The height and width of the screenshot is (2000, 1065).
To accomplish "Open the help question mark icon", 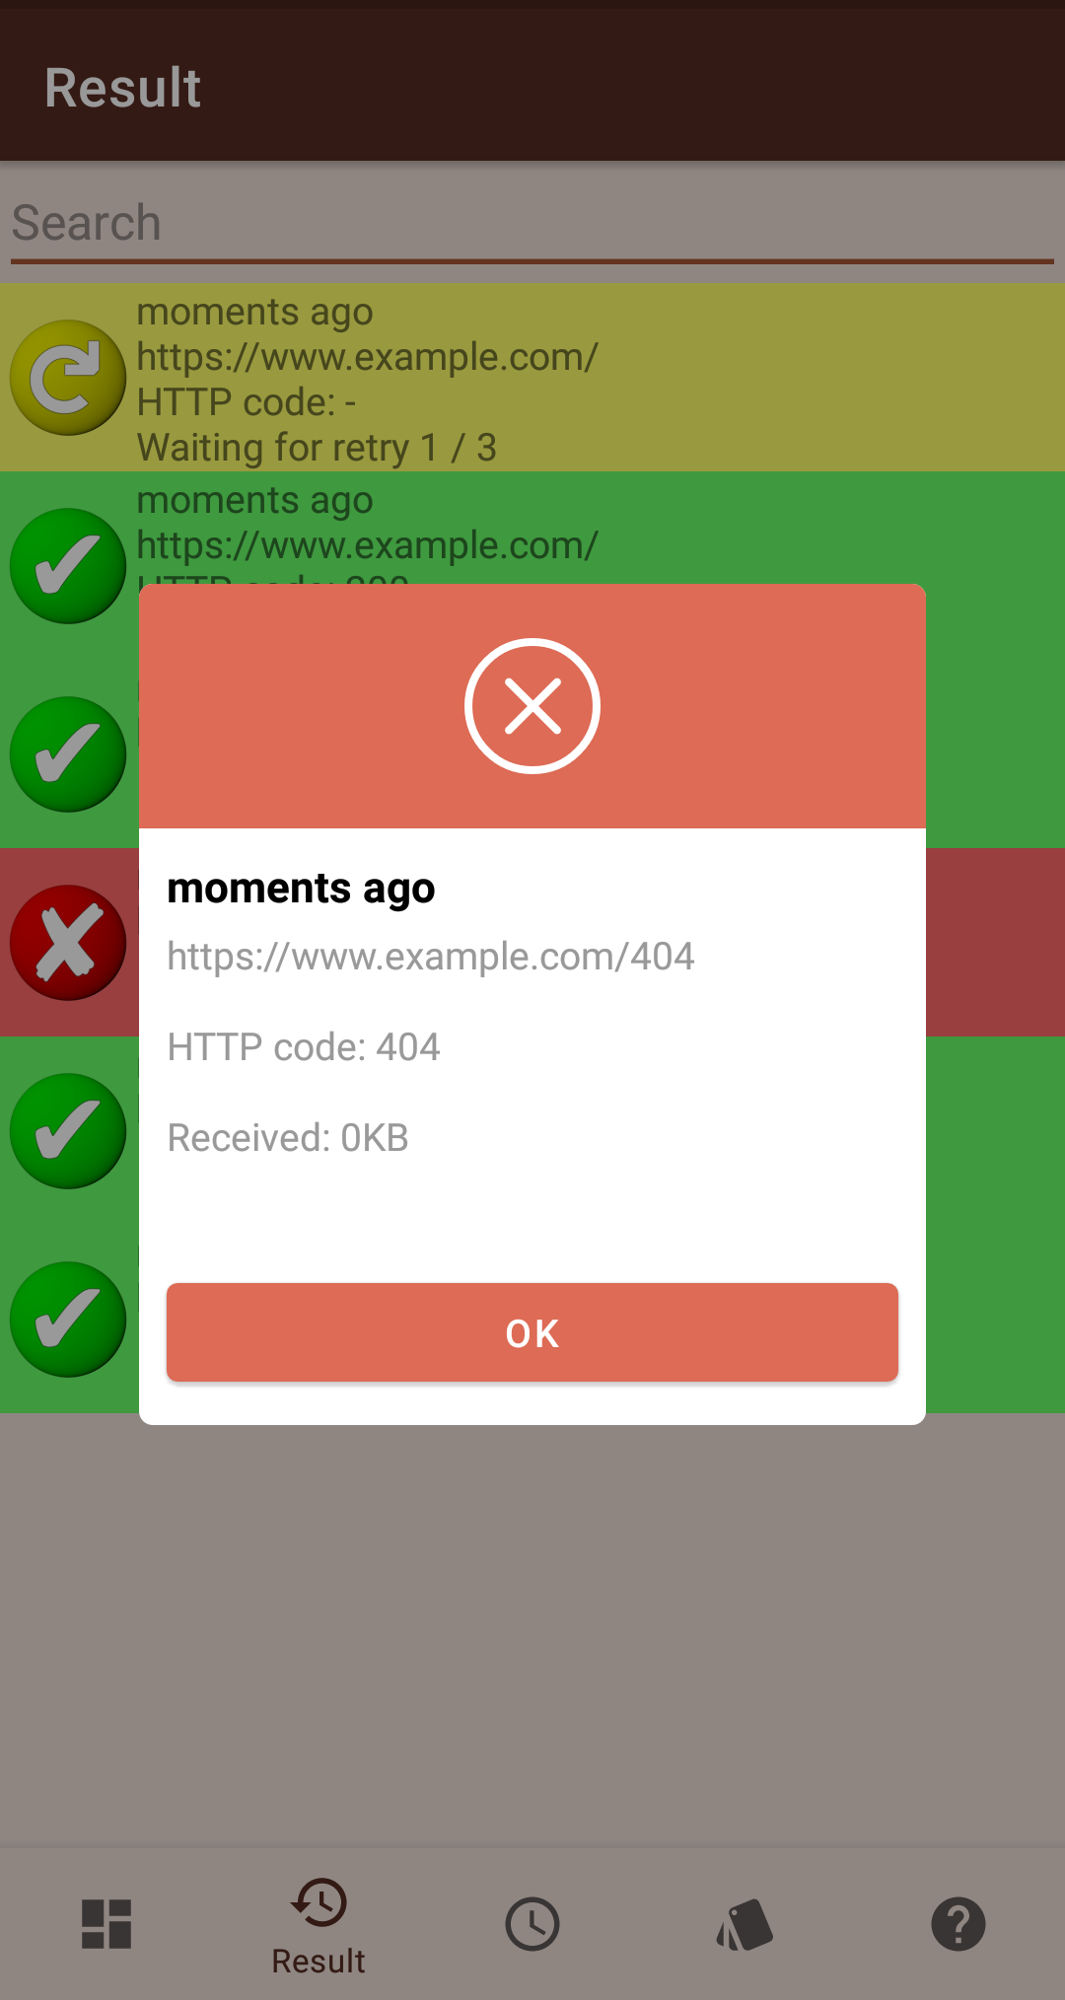I will tap(958, 1924).
